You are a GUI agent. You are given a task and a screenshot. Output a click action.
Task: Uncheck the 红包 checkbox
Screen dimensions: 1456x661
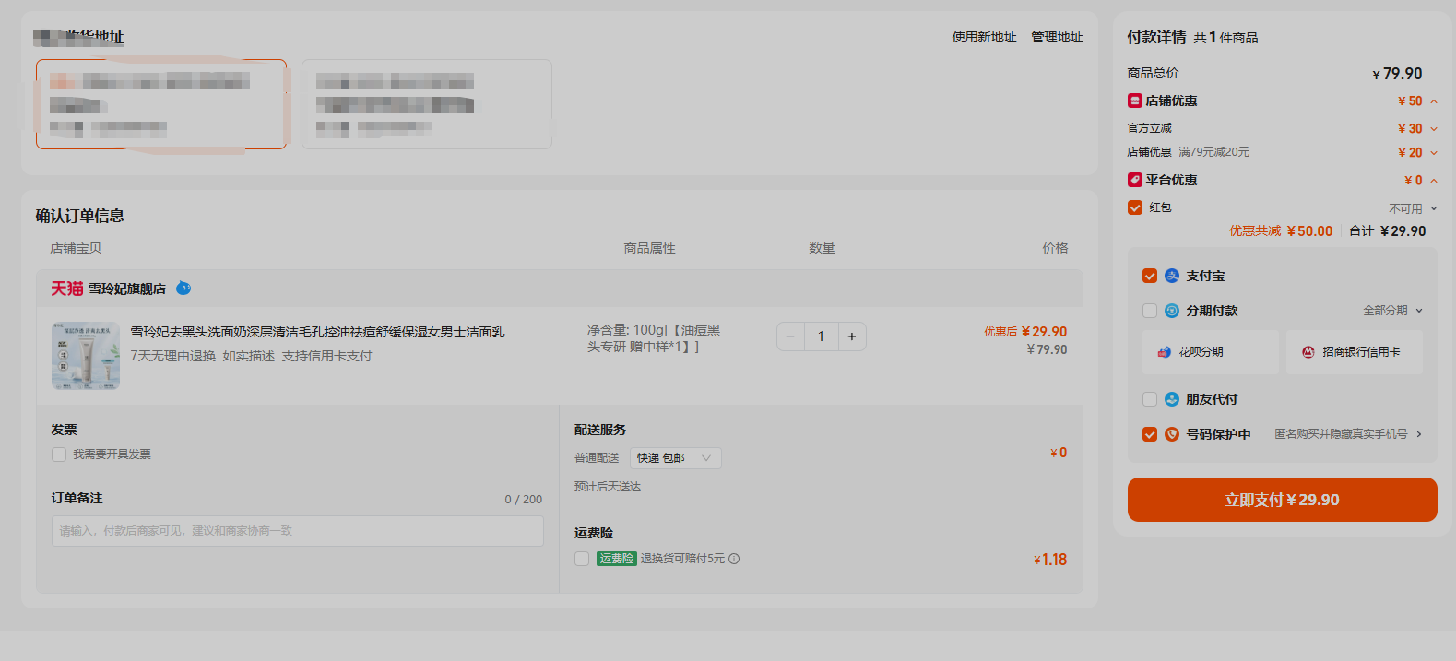(x=1135, y=207)
